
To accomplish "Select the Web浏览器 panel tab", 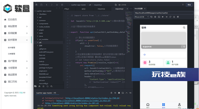I will pyautogui.click(x=138, y=9).
